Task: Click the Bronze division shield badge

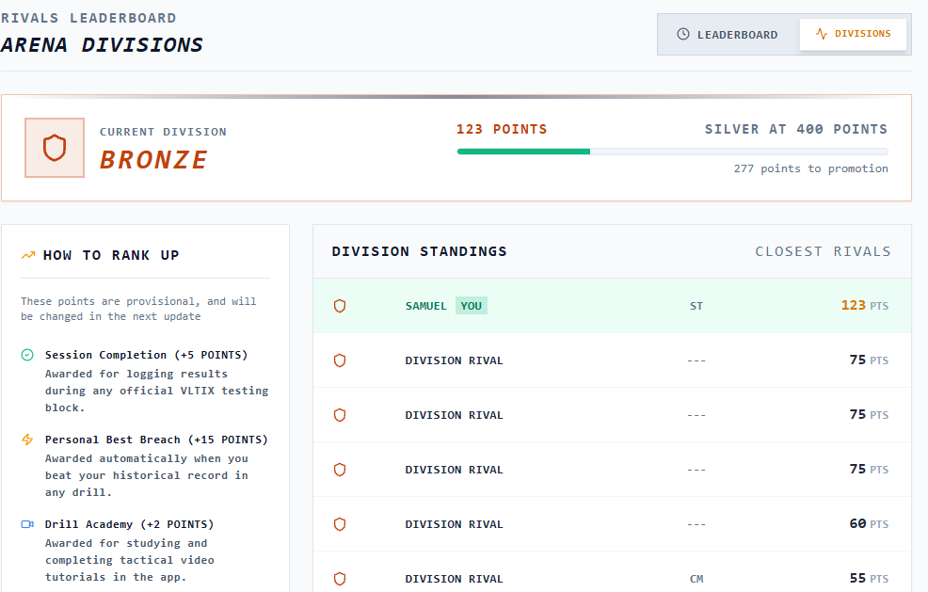Action: [x=55, y=148]
